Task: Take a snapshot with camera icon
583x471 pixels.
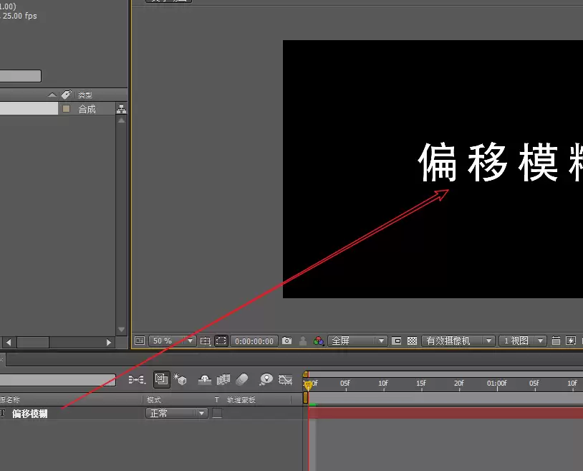Action: (286, 341)
